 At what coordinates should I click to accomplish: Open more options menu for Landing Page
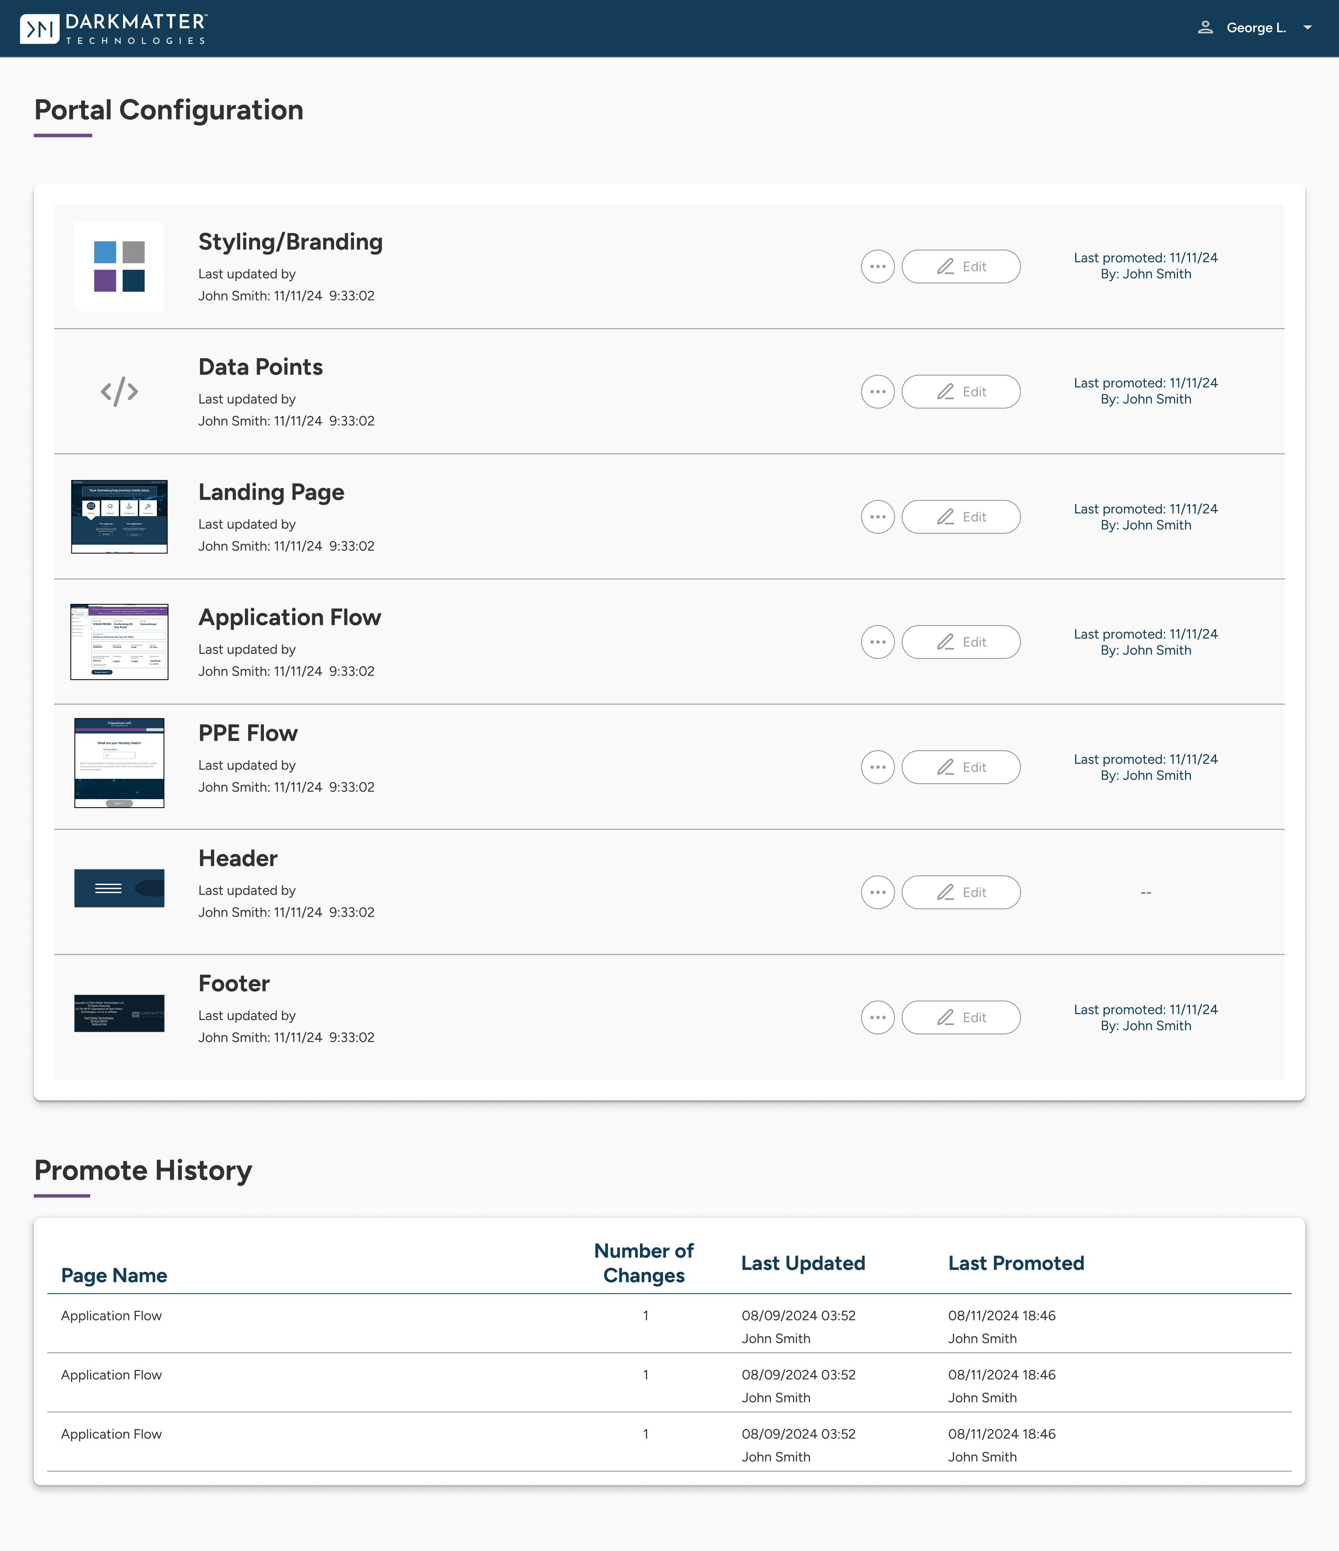(878, 516)
